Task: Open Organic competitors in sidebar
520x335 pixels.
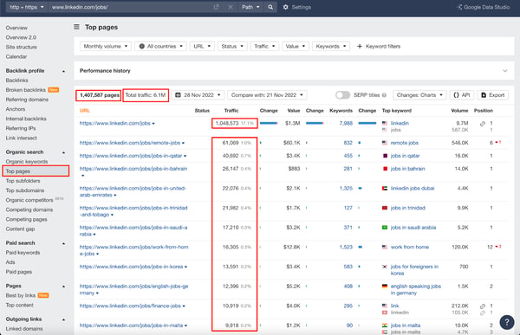Action: pos(29,200)
